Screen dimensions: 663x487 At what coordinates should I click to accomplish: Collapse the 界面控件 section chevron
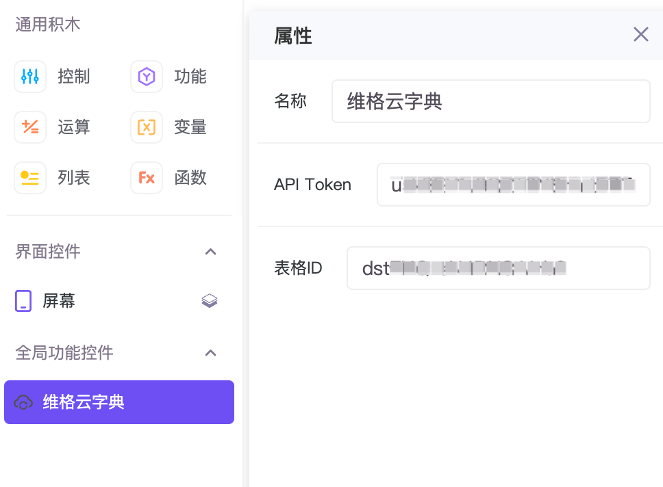(210, 252)
